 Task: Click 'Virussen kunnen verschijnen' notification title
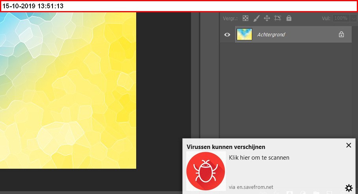226,147
